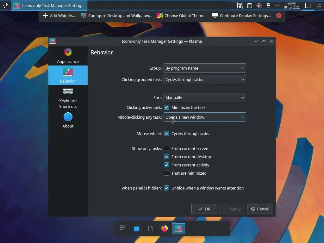Open Configure Desktop and Wallpaper
324x243 pixels.
pyautogui.click(x=116, y=16)
